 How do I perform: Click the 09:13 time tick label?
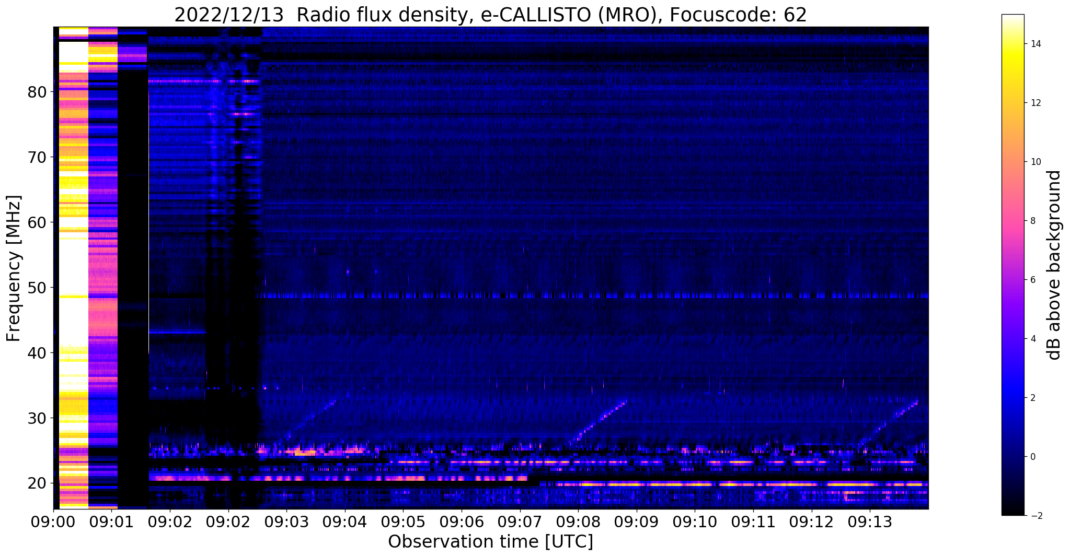point(870,523)
